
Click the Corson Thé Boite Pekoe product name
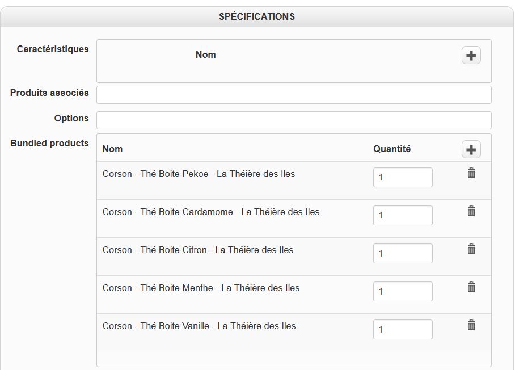pyautogui.click(x=199, y=174)
